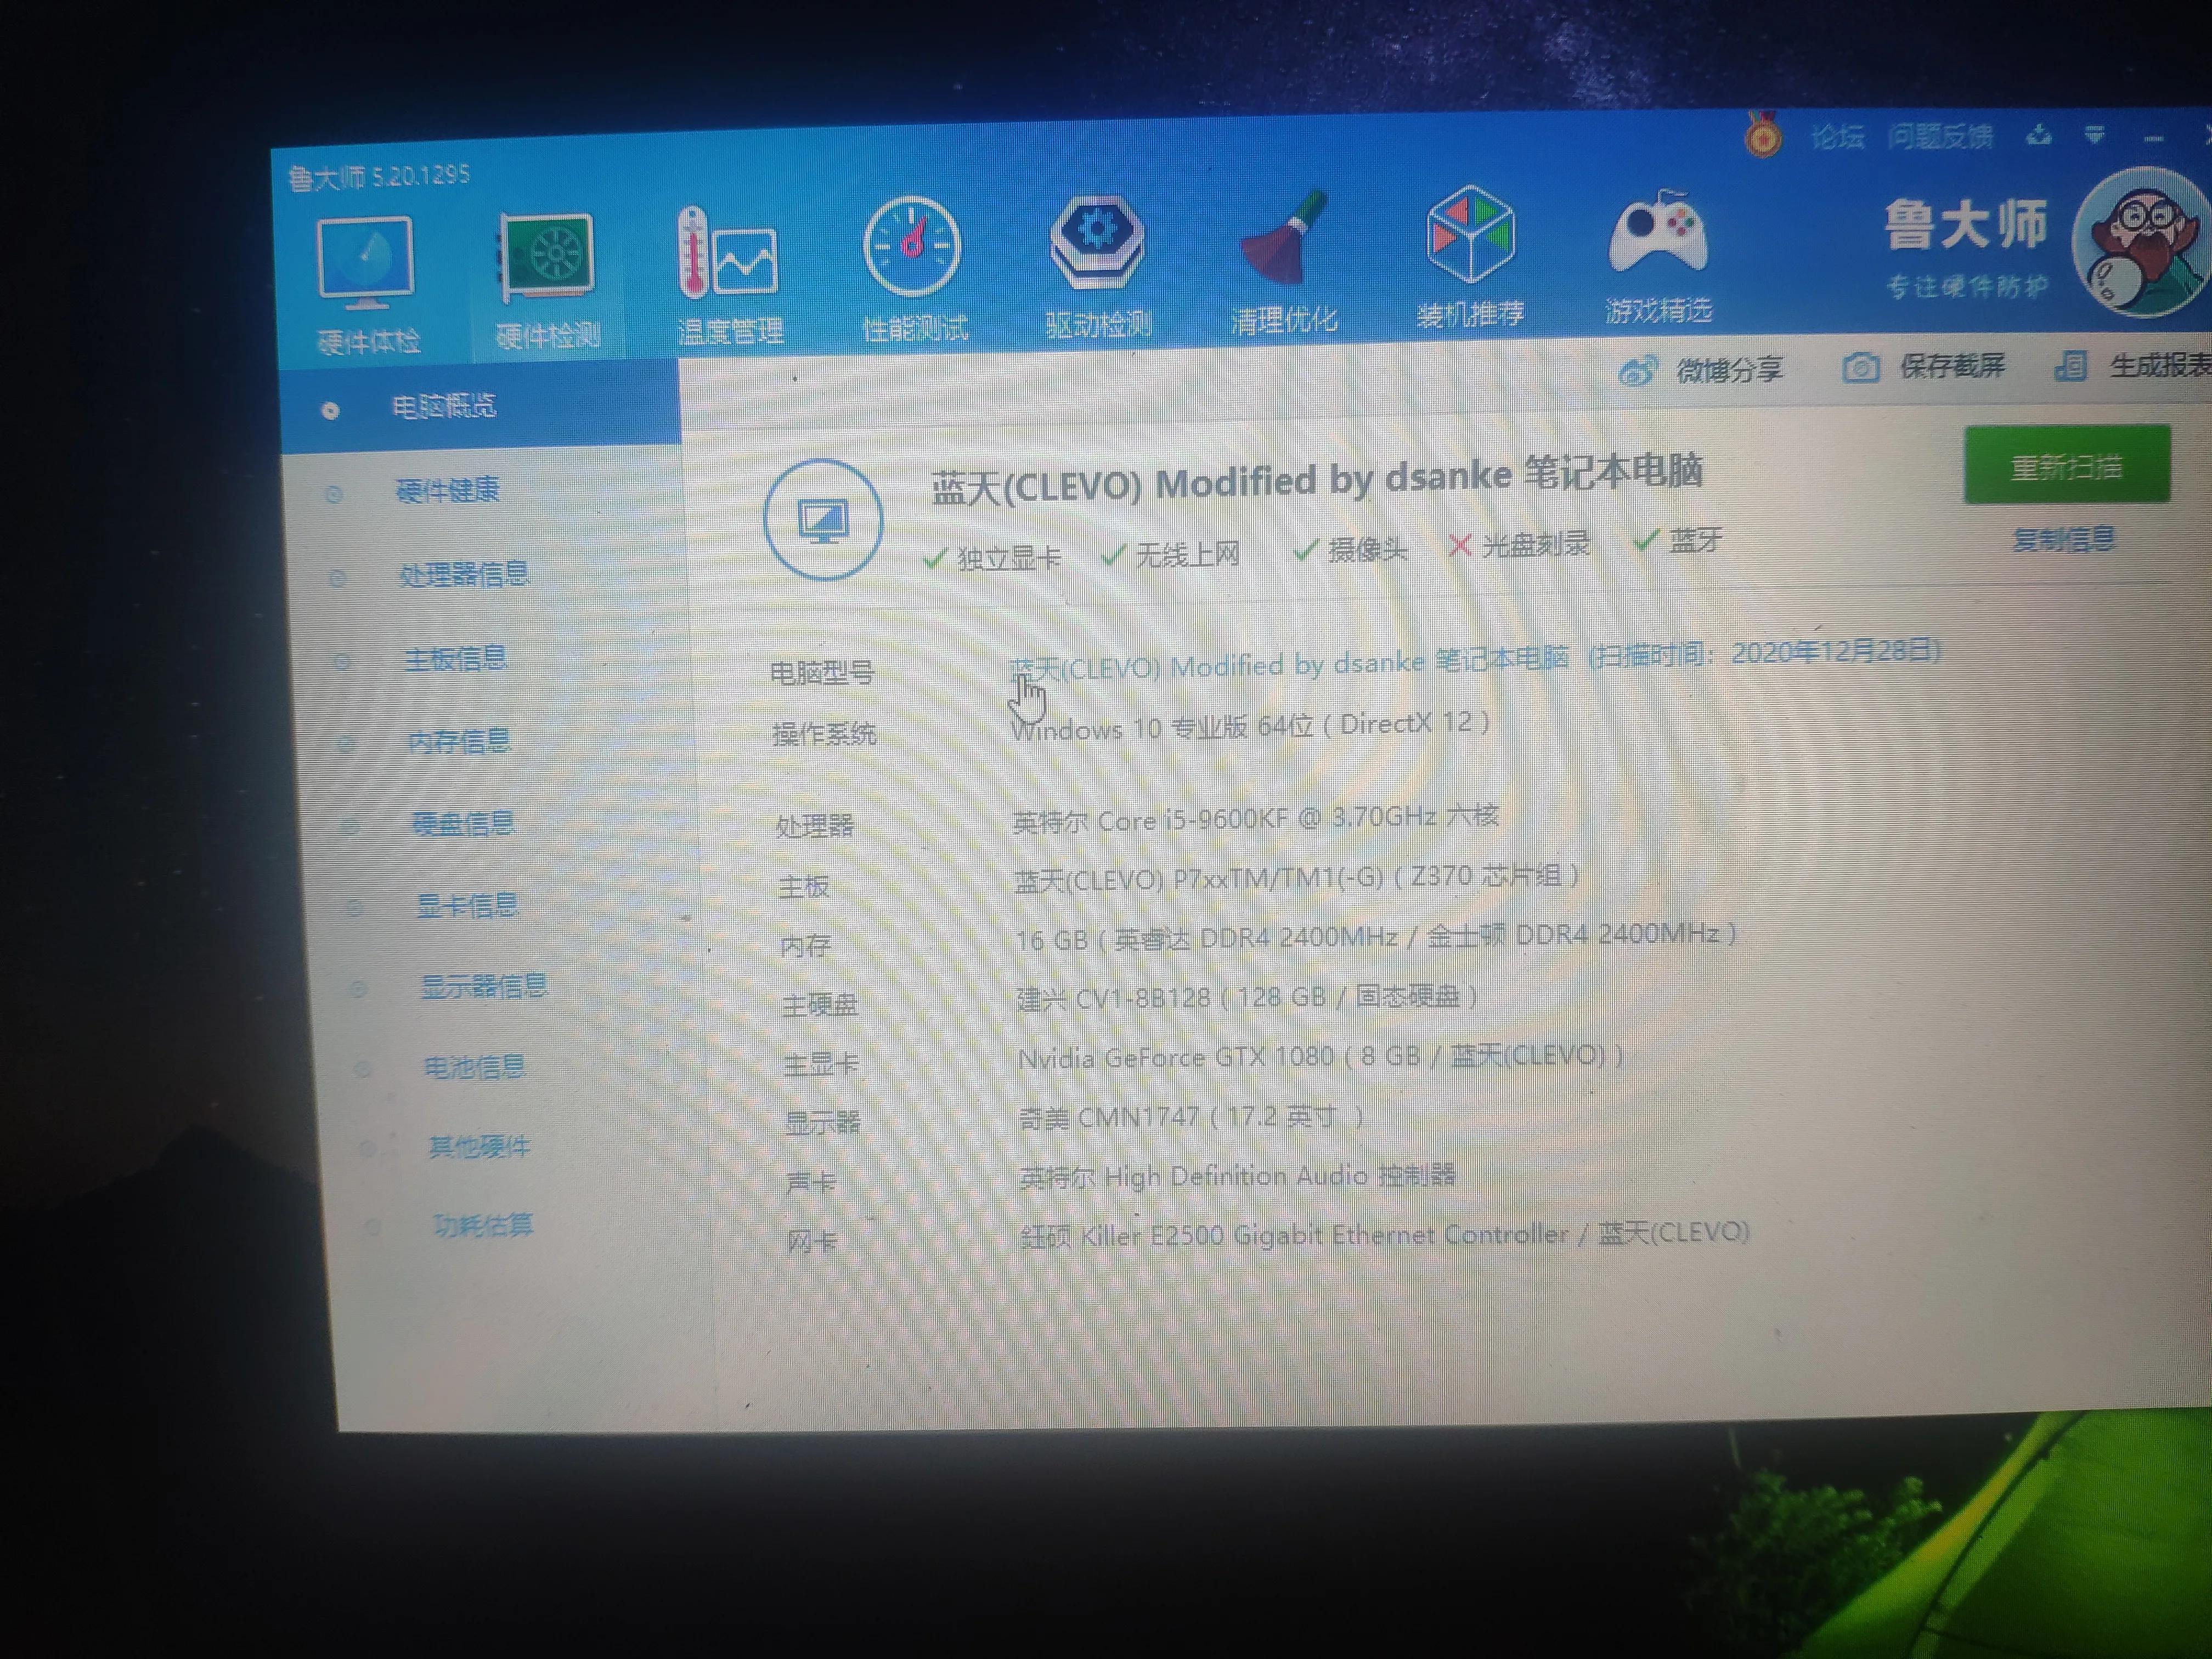Open 温度管理 temperature management
The height and width of the screenshot is (1659, 2212).
point(729,275)
